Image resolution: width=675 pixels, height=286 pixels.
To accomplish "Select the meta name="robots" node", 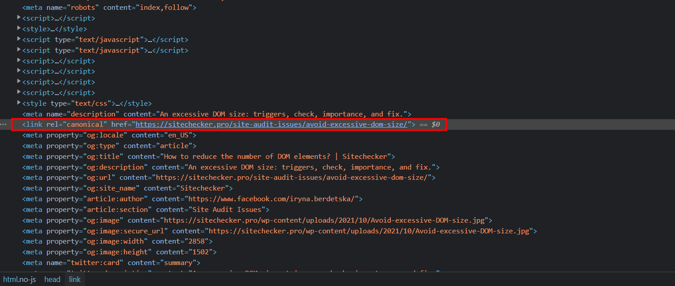I will tap(109, 8).
